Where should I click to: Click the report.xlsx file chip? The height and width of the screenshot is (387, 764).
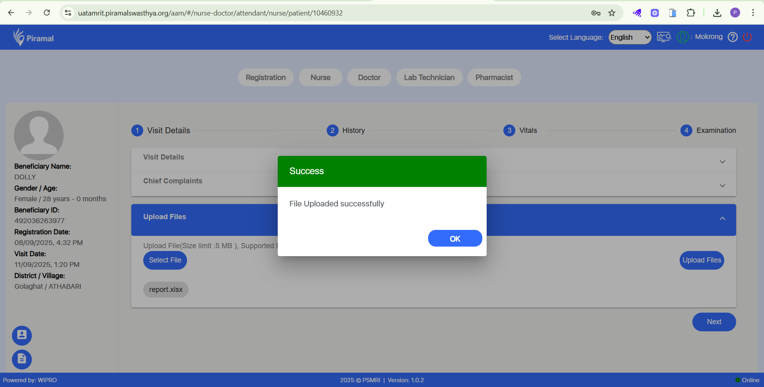[166, 290]
